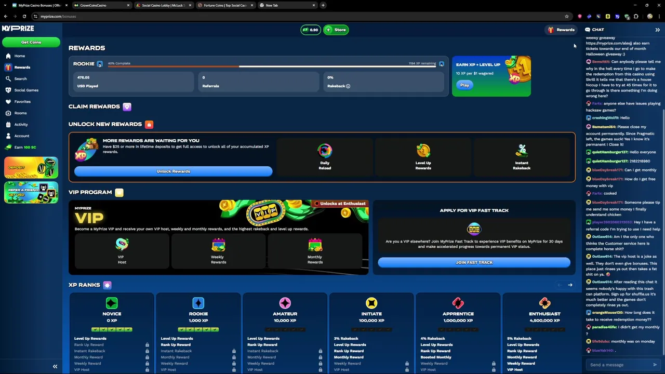Click the Get Coins button
Screen dimensions: 665x374
(x=31, y=42)
